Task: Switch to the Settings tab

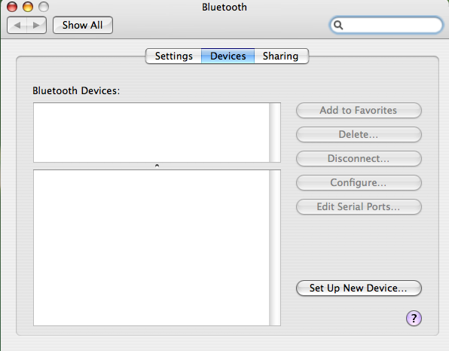Action: (173, 56)
